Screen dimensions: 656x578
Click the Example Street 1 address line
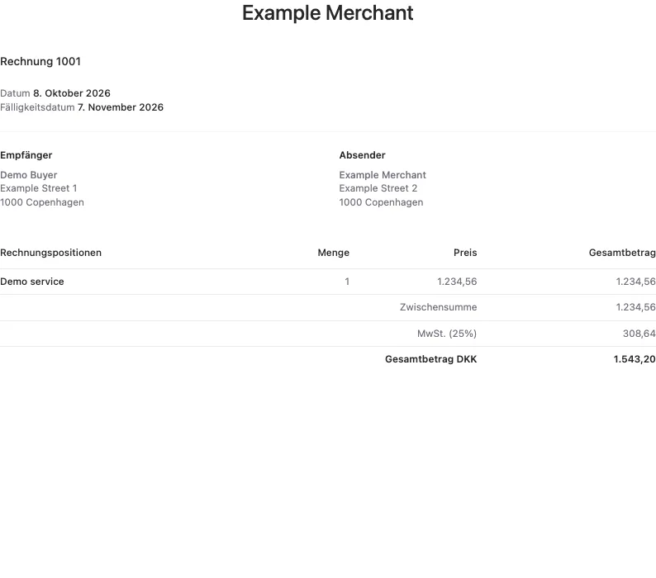[x=39, y=188]
